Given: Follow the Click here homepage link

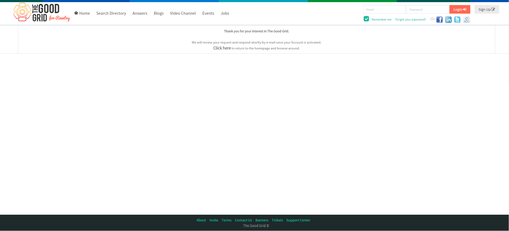Looking at the screenshot, I should (222, 48).
